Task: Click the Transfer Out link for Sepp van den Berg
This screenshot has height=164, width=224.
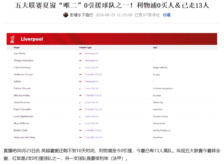Action: [92, 137]
